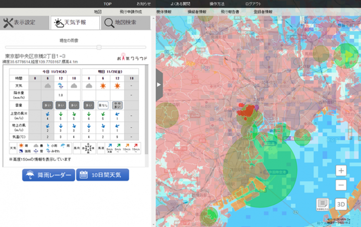This screenshot has height=227, width=361.
Task: Zoom out the map with minus button
Action: 341,185
